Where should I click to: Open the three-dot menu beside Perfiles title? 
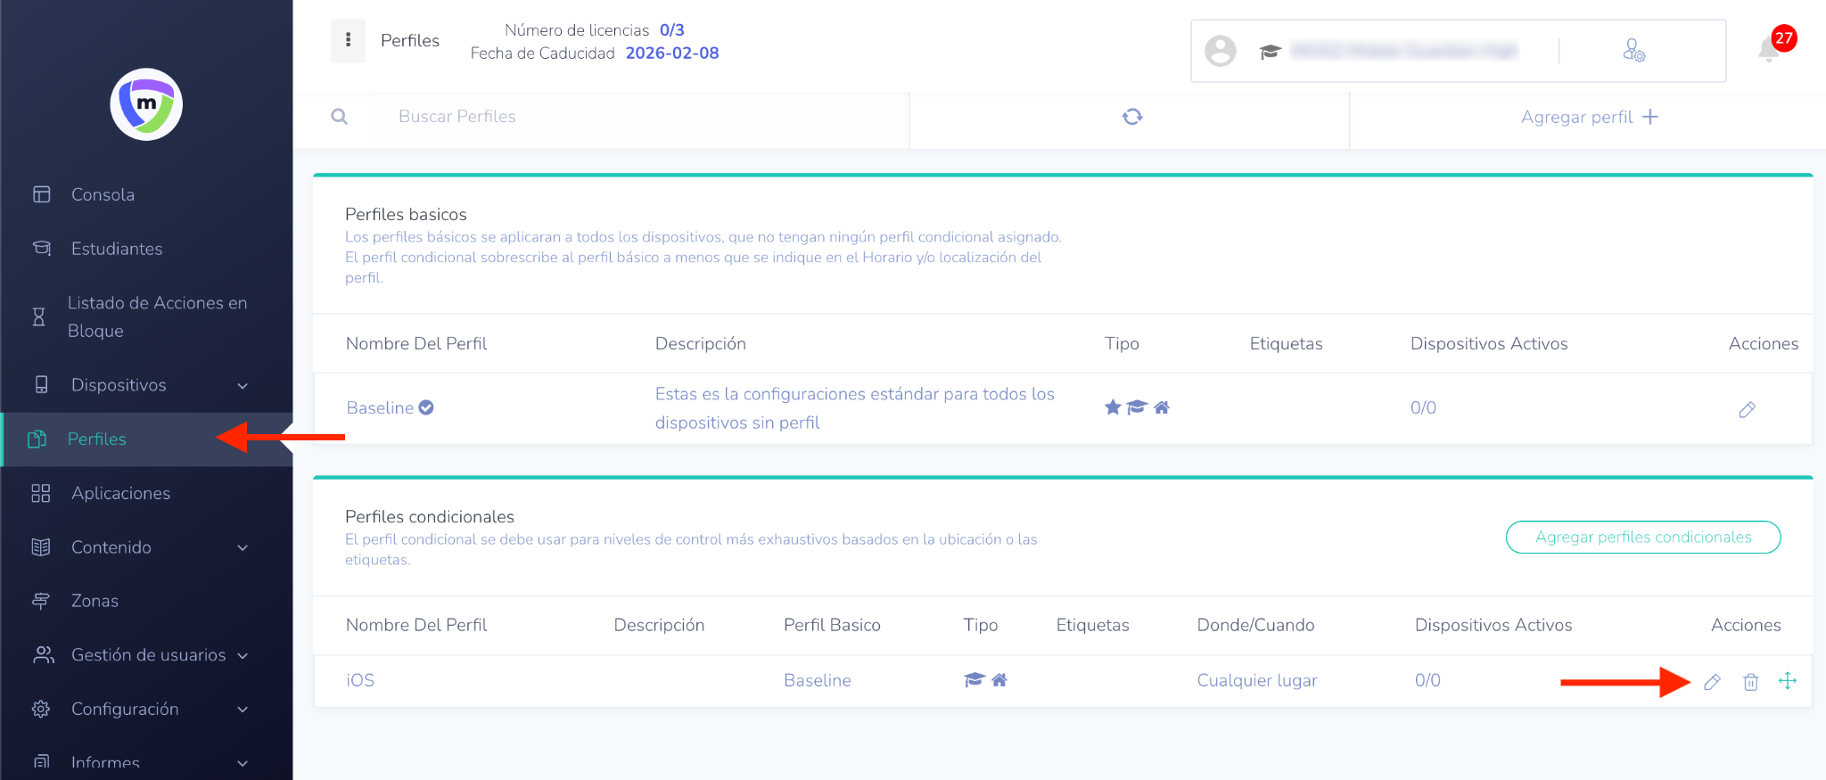pyautogui.click(x=348, y=40)
